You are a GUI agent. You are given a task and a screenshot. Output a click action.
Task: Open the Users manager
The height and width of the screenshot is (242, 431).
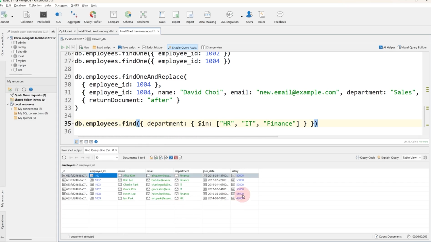[x=249, y=17]
